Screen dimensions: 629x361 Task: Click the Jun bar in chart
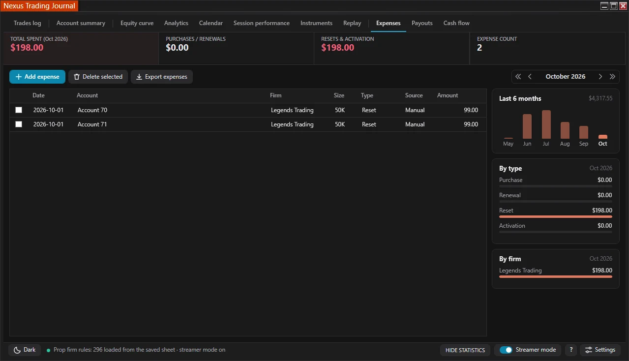[x=527, y=126]
